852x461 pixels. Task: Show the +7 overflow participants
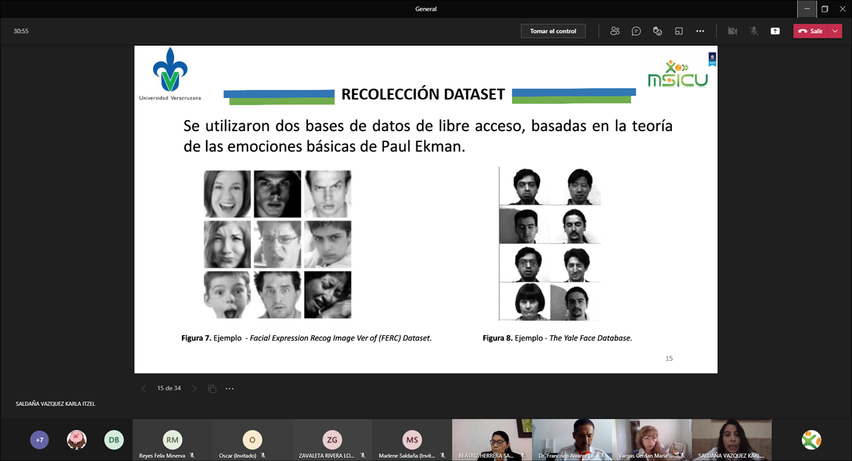pos(39,440)
